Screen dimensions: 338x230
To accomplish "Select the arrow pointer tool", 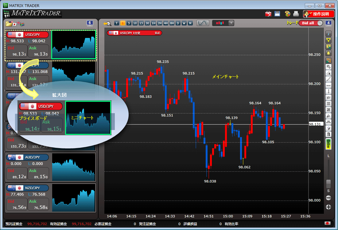I will tap(328, 67).
